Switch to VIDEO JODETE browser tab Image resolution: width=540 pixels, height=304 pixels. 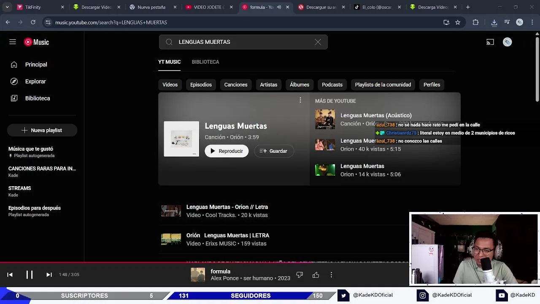(x=209, y=7)
